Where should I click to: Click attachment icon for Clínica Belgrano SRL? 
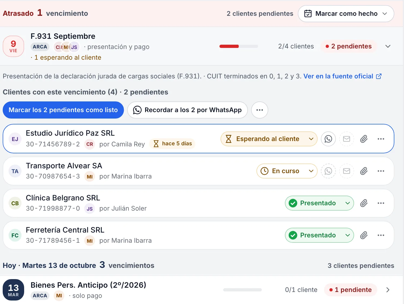[364, 203]
